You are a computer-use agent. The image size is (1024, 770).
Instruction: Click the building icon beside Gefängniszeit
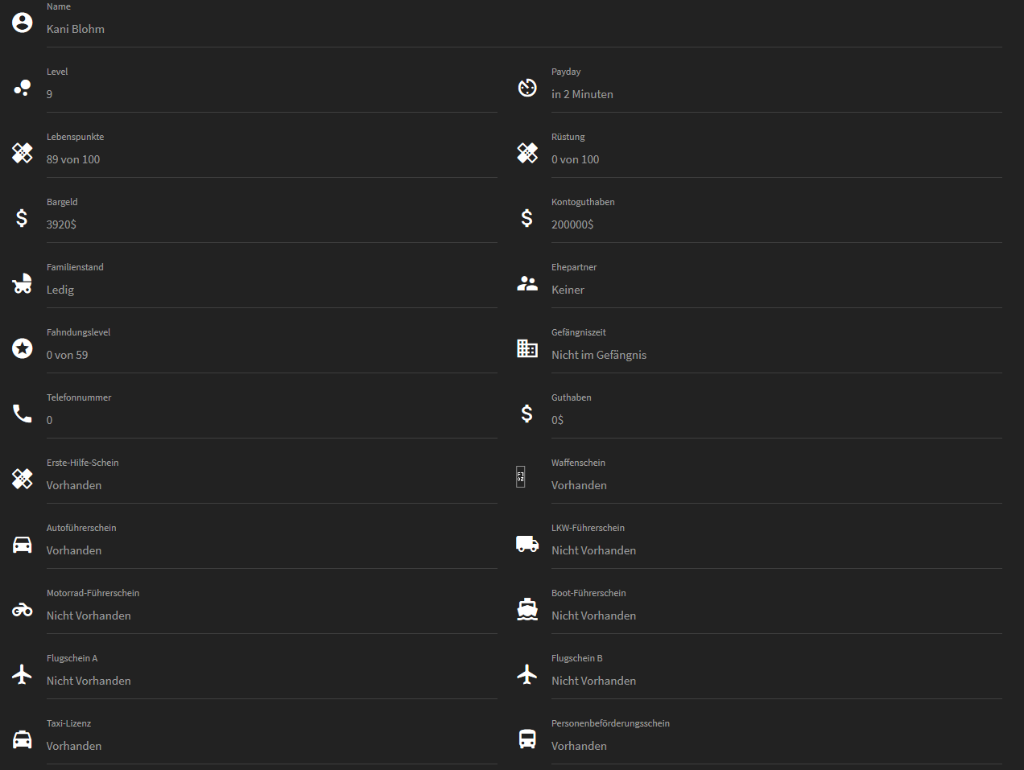(527, 348)
